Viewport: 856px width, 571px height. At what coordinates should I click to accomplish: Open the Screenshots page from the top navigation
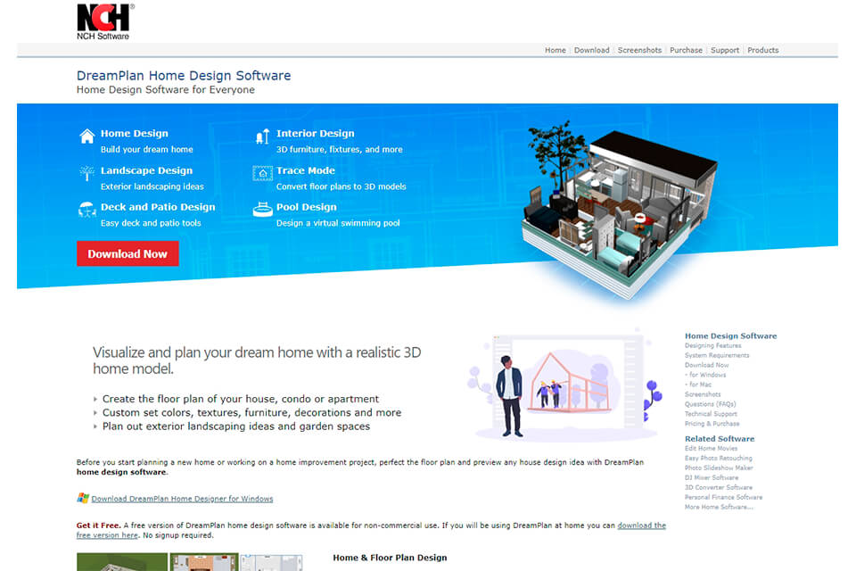[639, 50]
